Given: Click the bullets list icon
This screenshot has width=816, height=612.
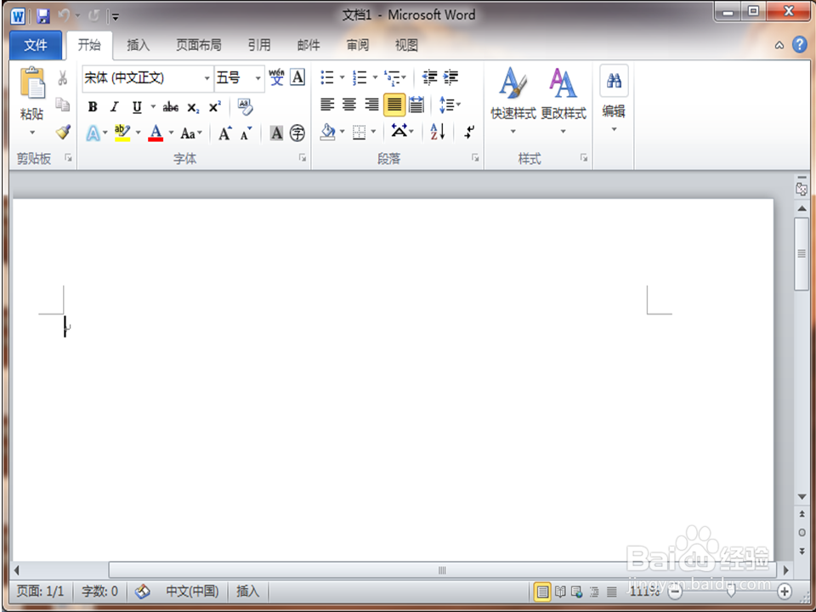Looking at the screenshot, I should click(326, 77).
